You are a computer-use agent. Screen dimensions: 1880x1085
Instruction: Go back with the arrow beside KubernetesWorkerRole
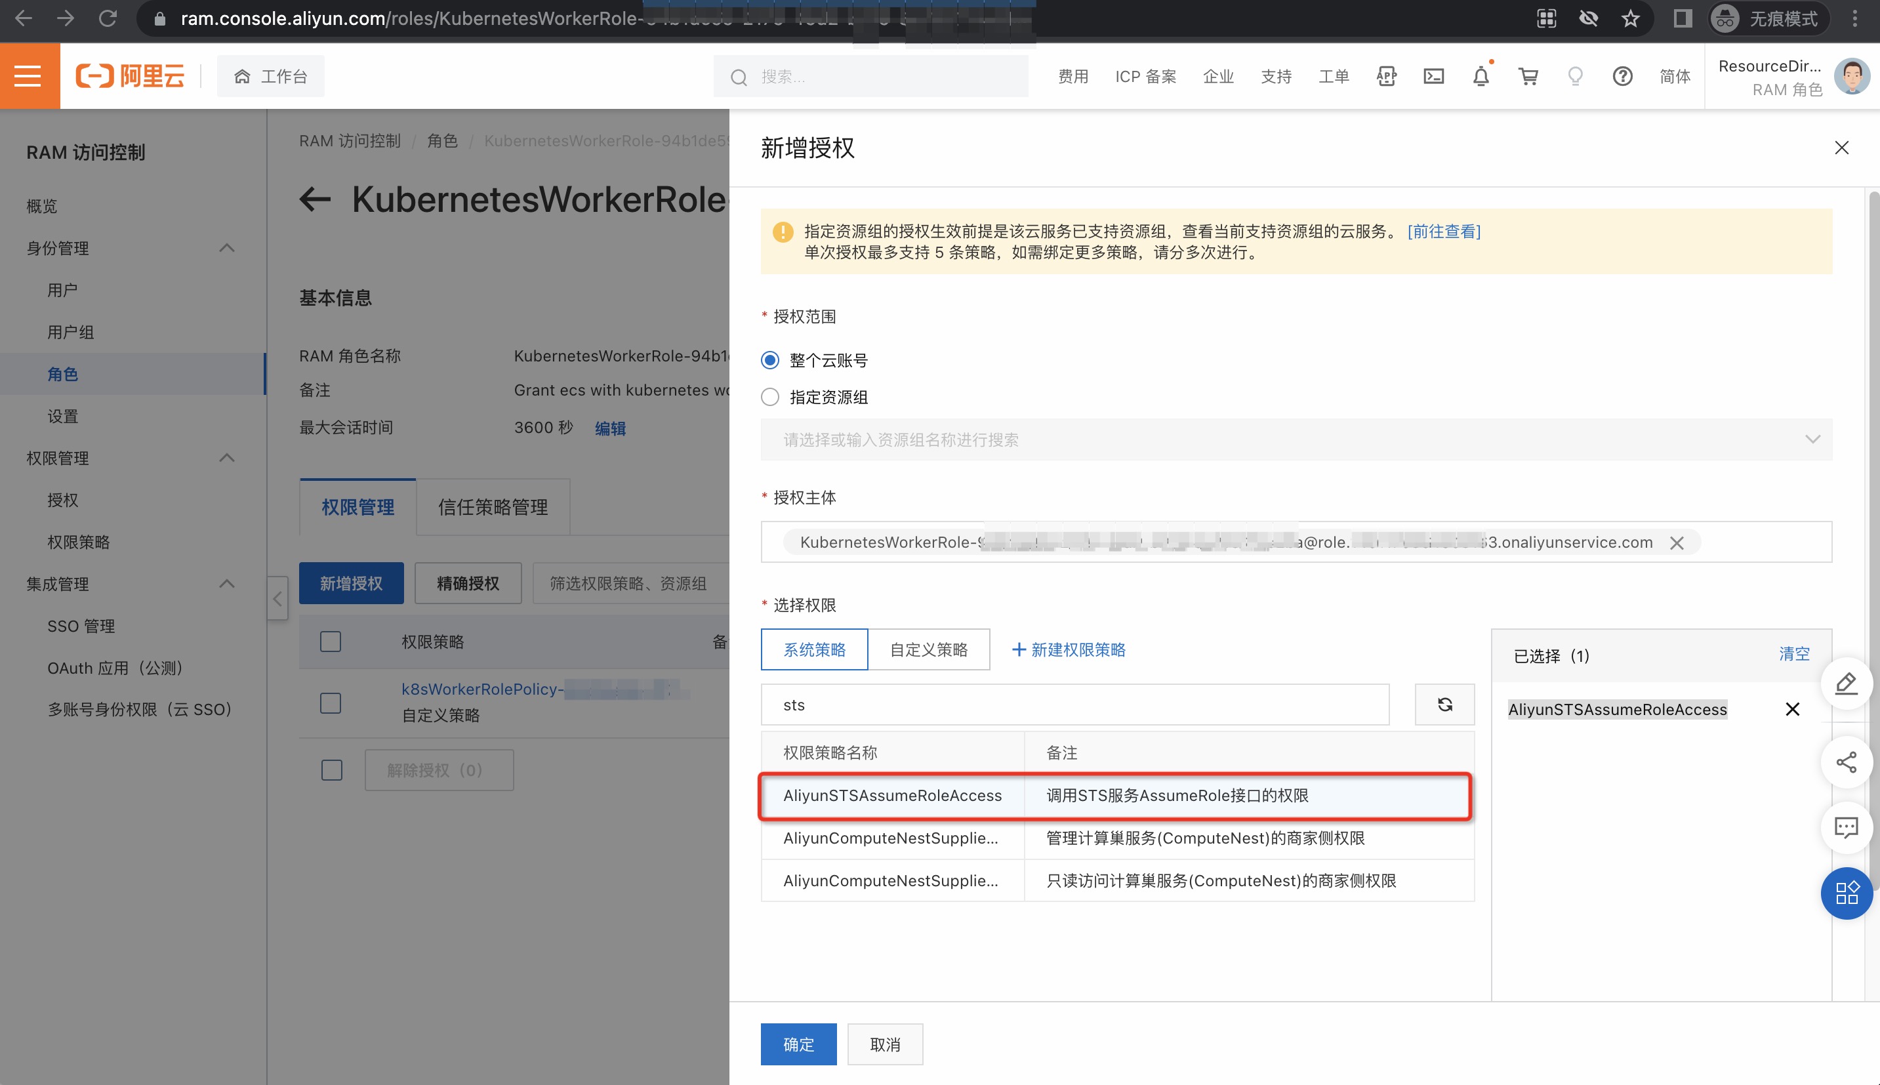coord(316,199)
